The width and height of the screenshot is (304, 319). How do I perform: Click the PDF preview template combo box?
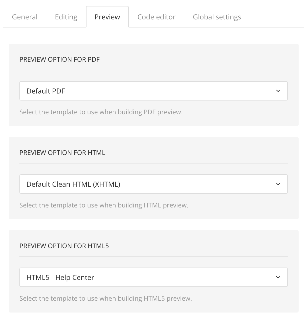pyautogui.click(x=154, y=91)
